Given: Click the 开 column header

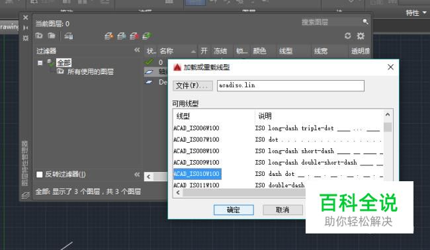Looking at the screenshot, I should click(x=204, y=51).
